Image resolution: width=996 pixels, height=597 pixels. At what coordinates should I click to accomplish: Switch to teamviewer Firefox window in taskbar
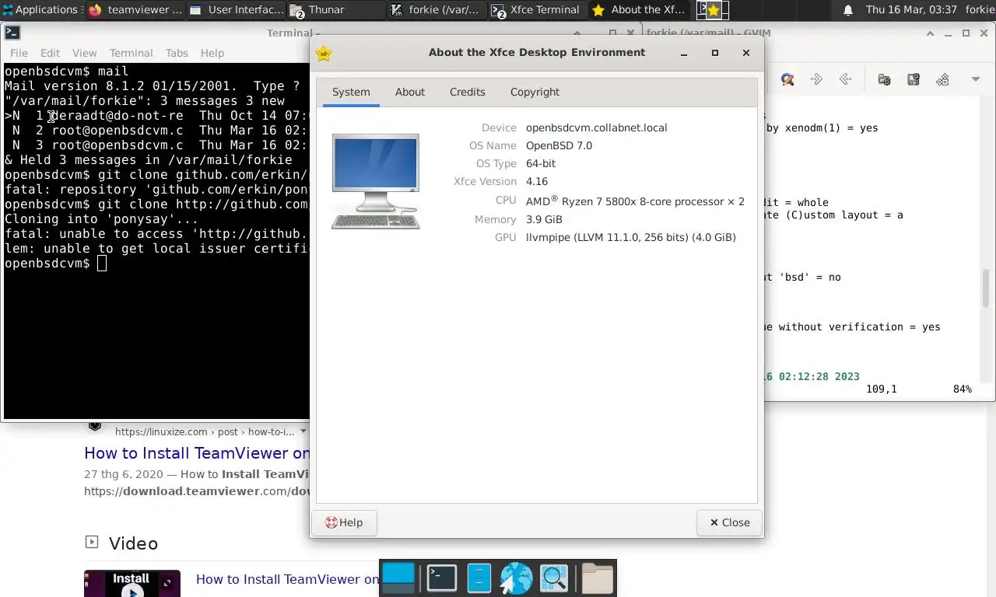point(135,10)
